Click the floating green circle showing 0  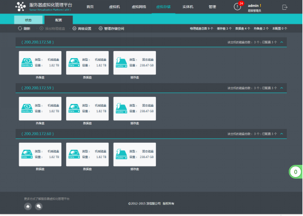click(295, 172)
